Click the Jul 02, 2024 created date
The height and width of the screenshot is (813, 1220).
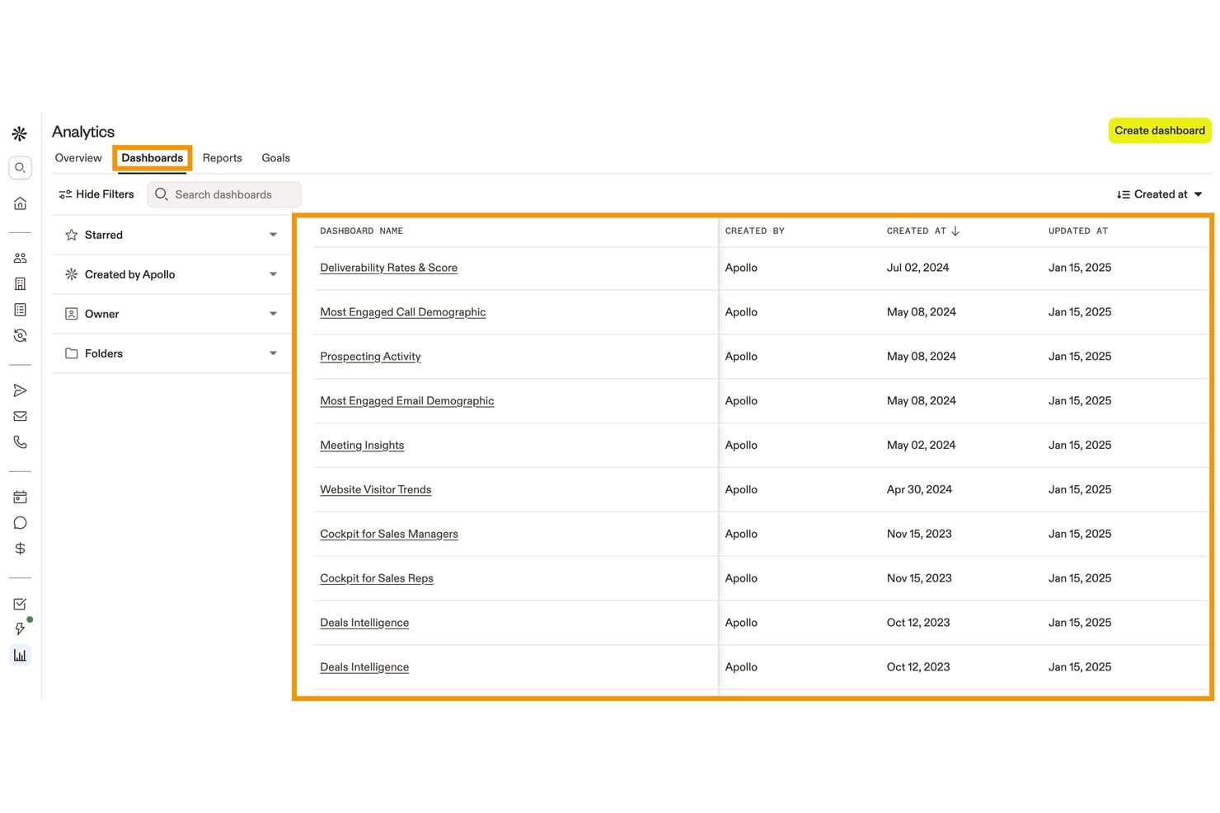pyautogui.click(x=917, y=268)
